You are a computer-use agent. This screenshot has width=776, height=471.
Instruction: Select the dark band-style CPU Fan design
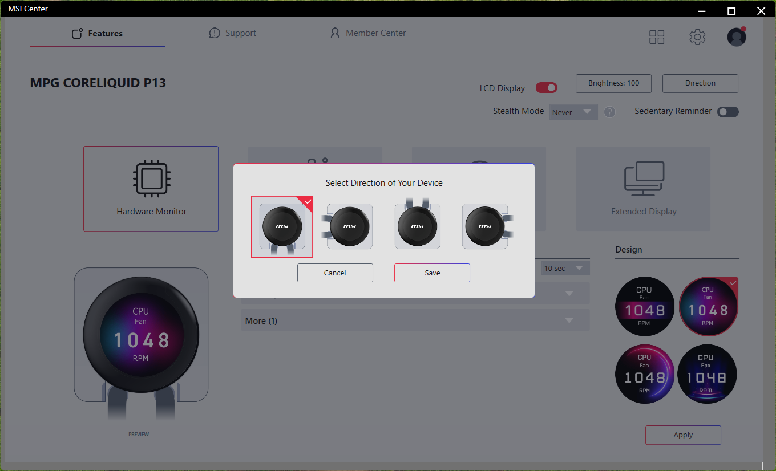pos(645,308)
